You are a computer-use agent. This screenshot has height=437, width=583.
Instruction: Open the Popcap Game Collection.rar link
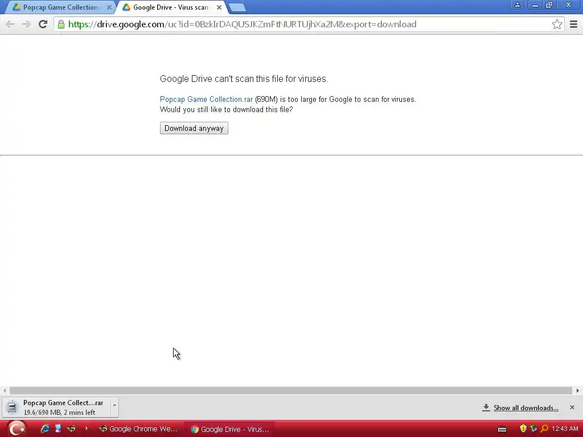click(206, 99)
